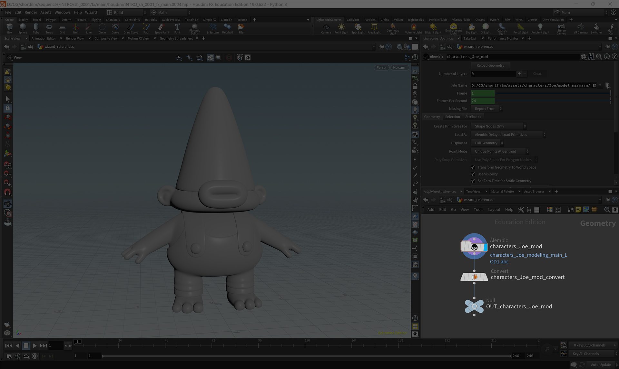Screen dimensions: 619x369
Task: Add a Metaball from the shelf
Action: pyautogui.click(x=227, y=28)
